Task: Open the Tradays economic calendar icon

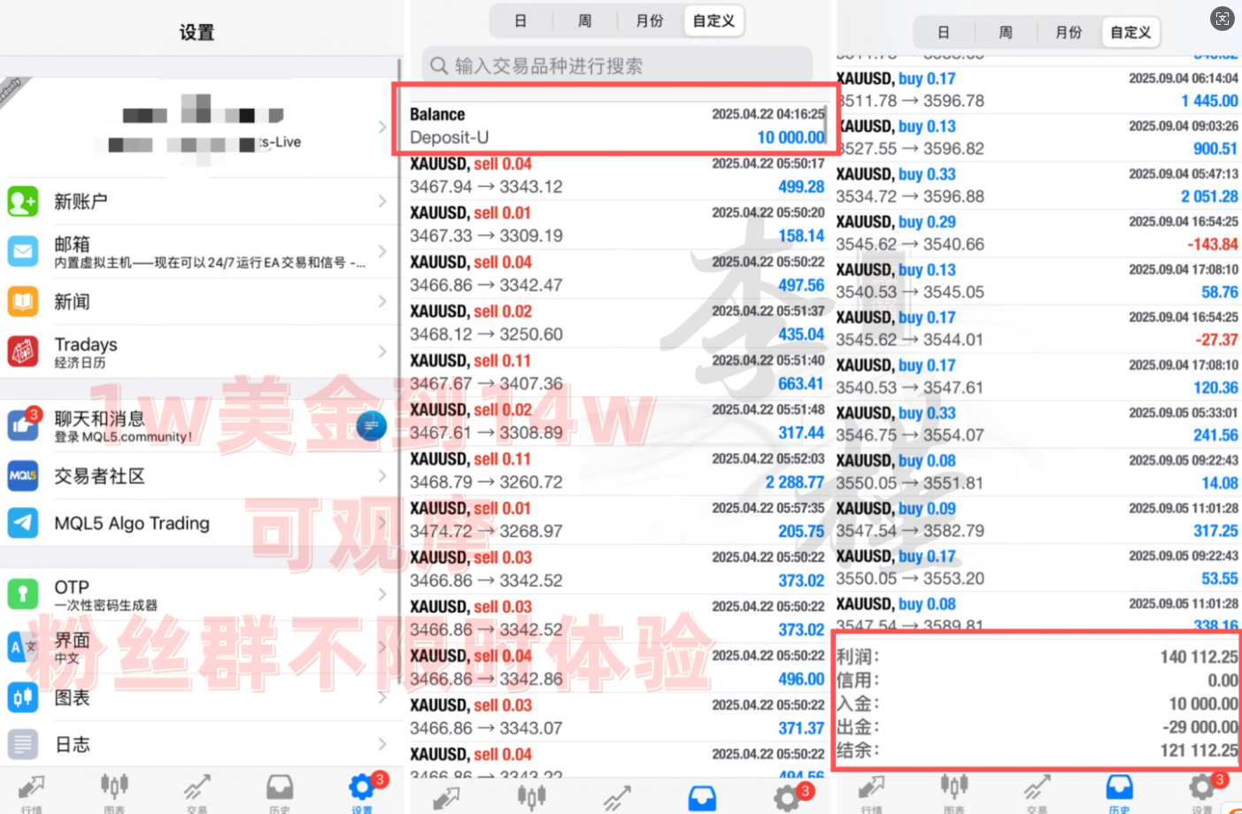Action: [23, 351]
